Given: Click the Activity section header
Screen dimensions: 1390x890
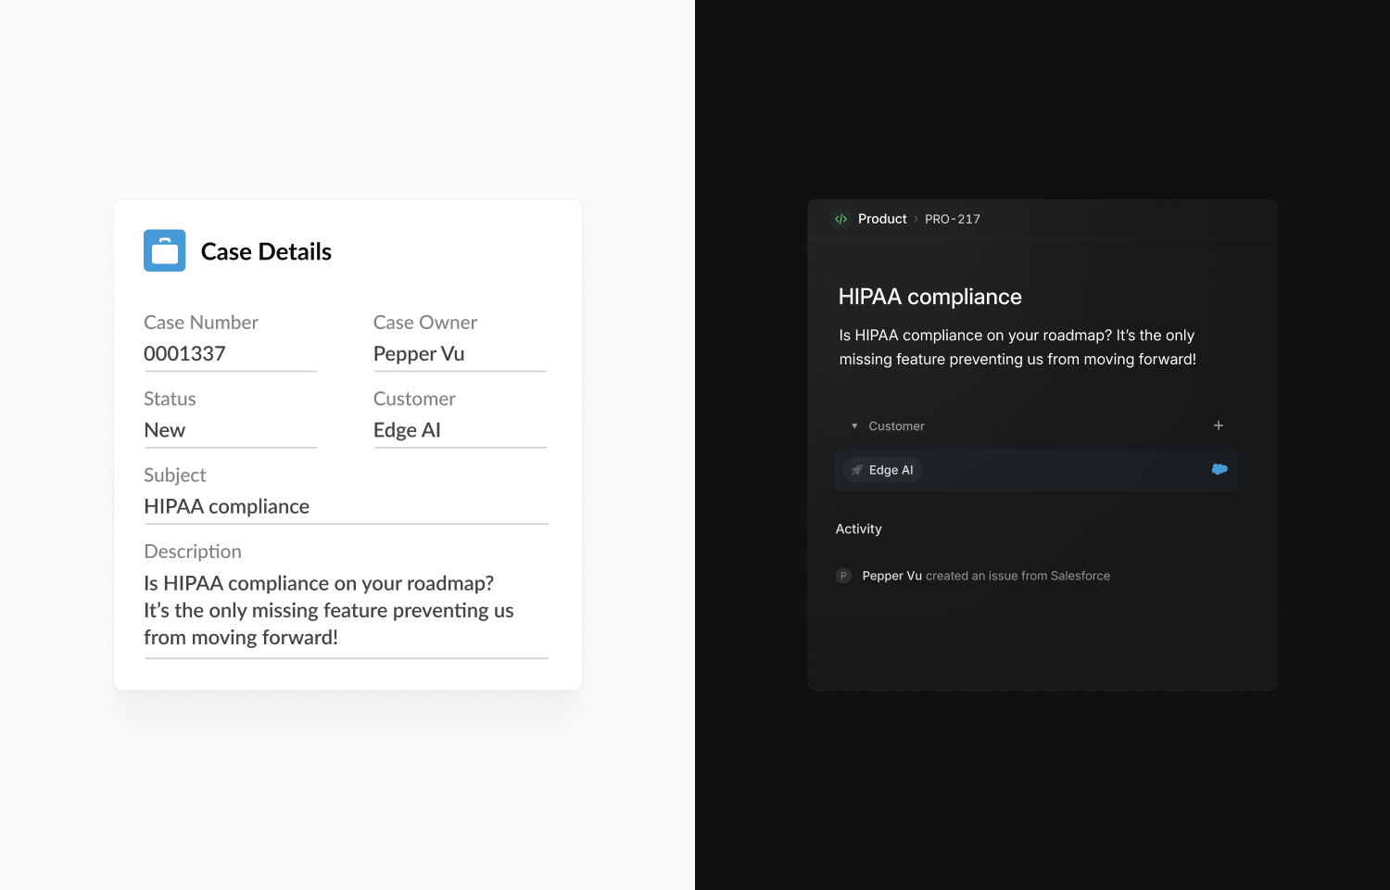Looking at the screenshot, I should (858, 528).
